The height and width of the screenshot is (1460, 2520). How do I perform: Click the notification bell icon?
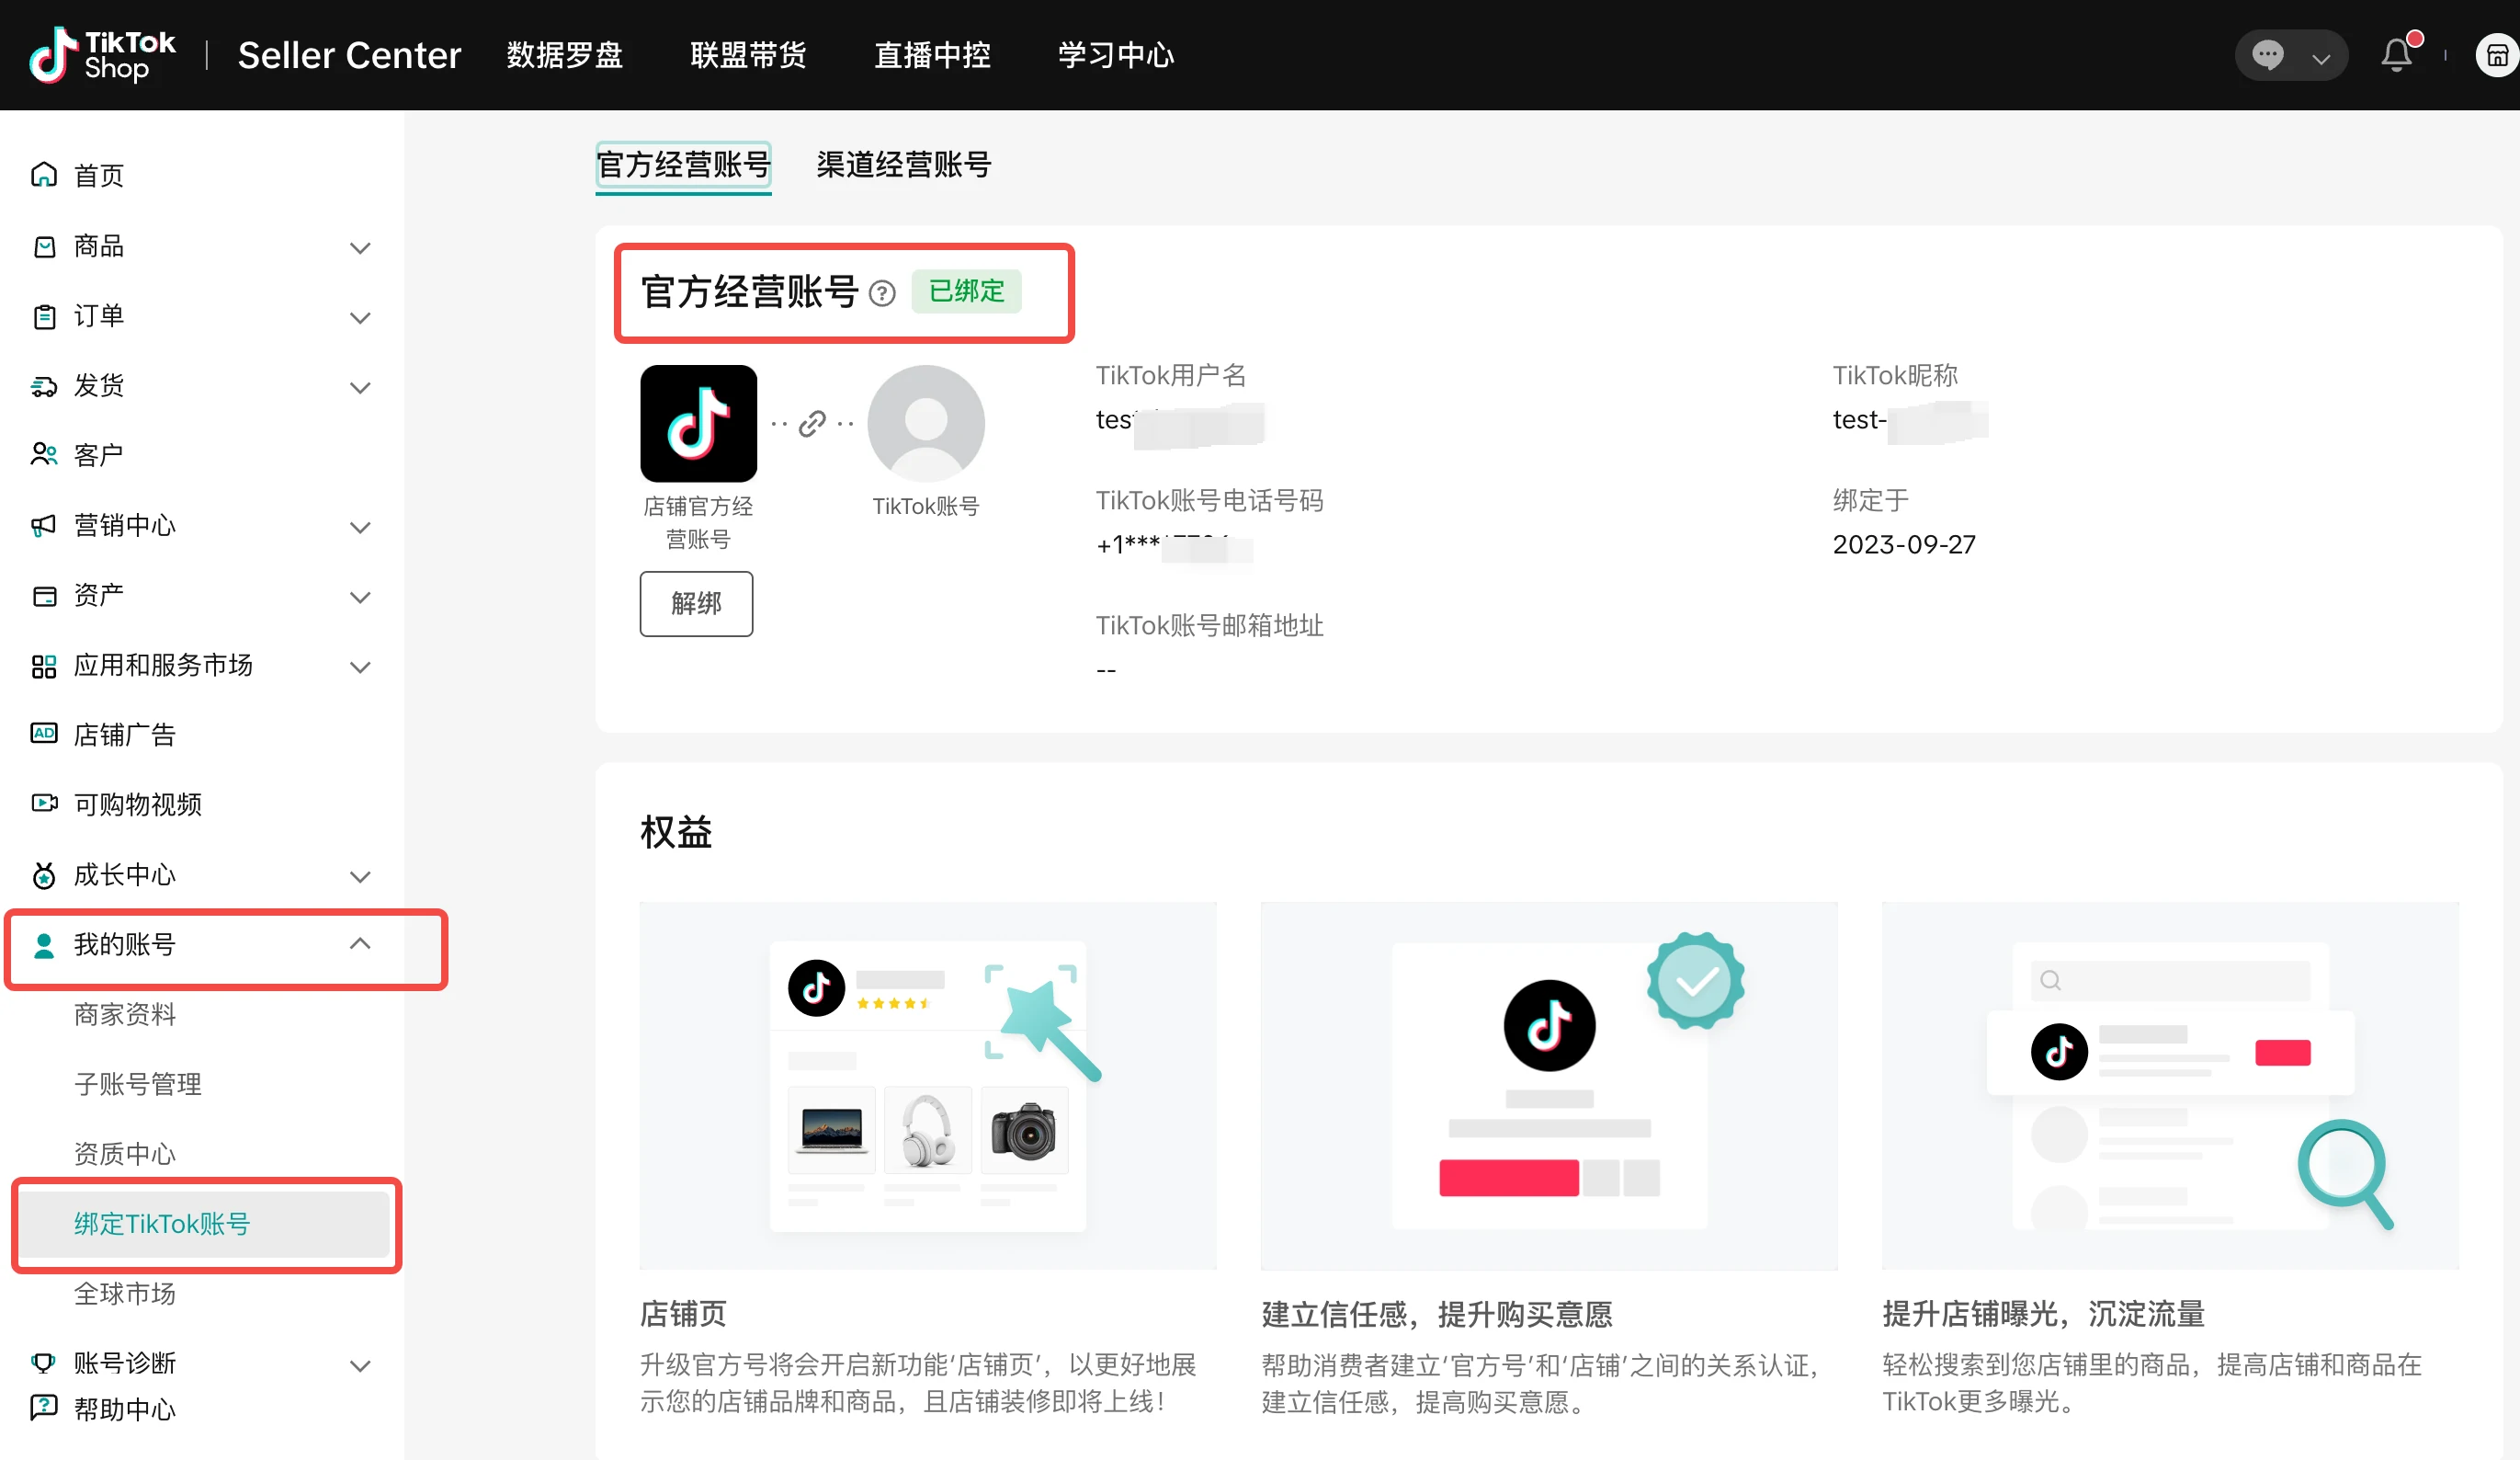click(2395, 55)
